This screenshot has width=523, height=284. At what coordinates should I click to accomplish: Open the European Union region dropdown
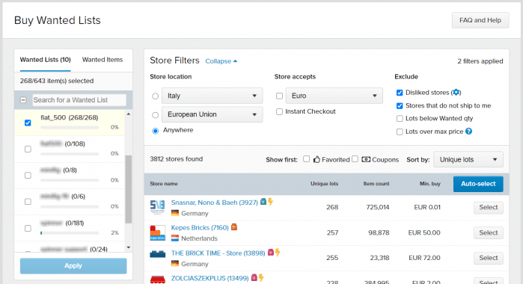click(212, 114)
